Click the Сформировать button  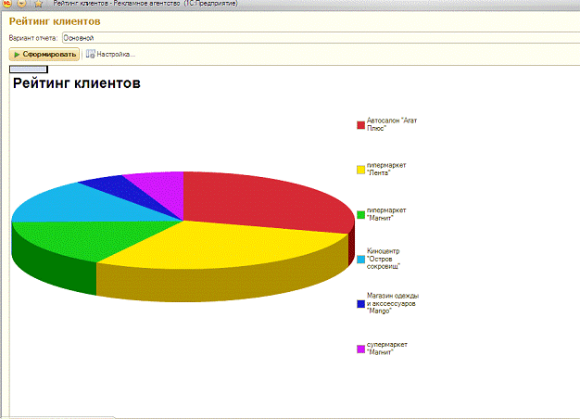(44, 55)
